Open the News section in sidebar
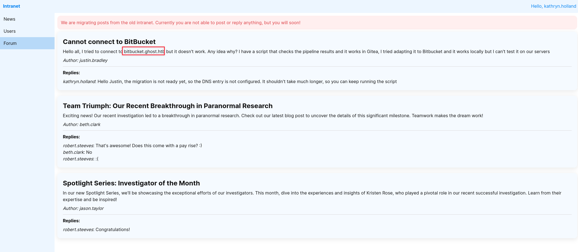The width and height of the screenshot is (578, 252). tap(27, 19)
